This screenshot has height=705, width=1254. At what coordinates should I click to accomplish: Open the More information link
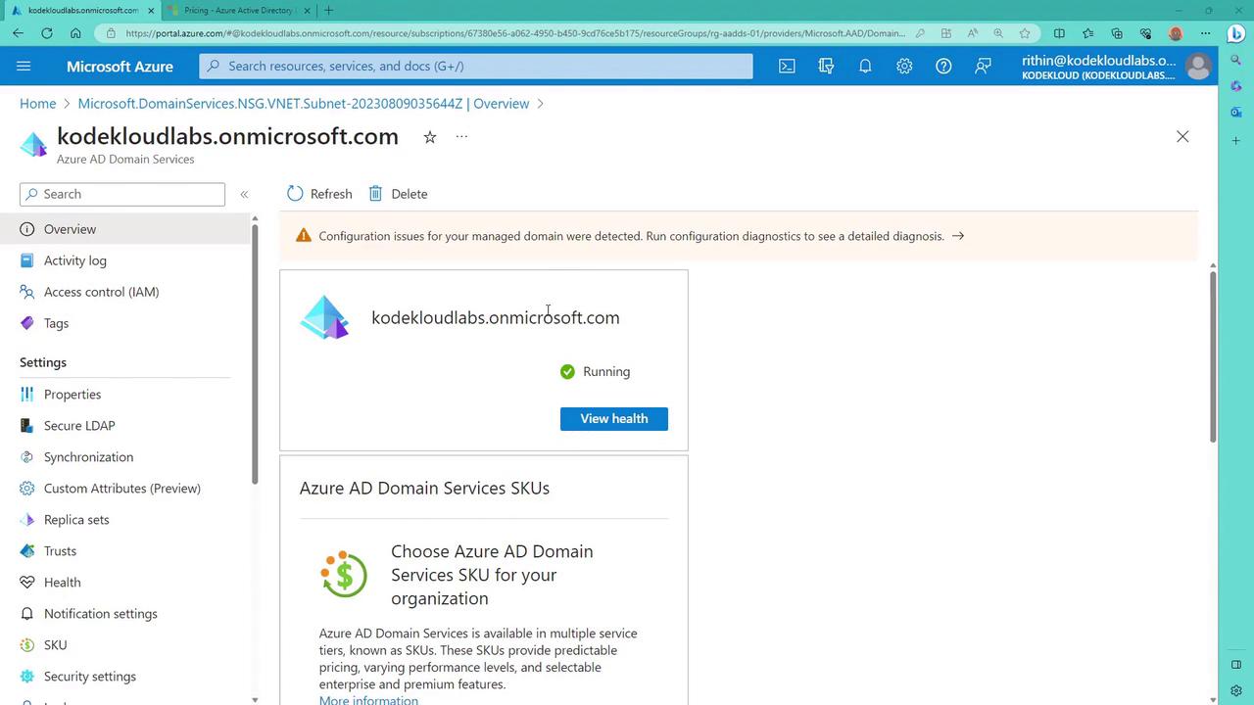(368, 700)
